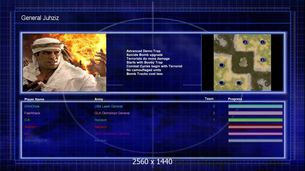Click the 'Starts with Booby Trap' line
This screenshot has height=171, width=305.
144,62
